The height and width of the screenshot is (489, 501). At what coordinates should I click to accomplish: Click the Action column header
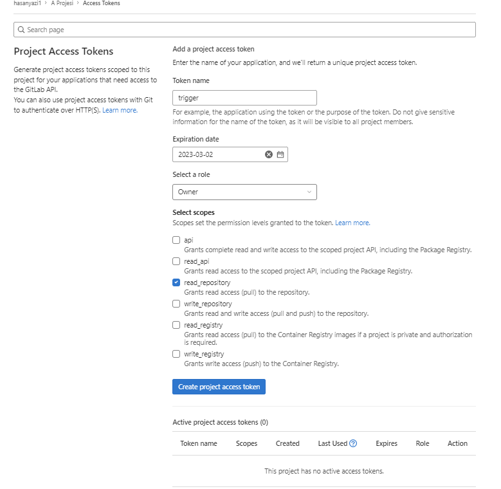(457, 443)
